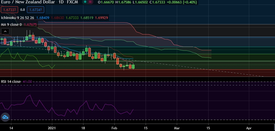This screenshot has height=131, width=275.
Task: Click the Ichimoku 9 26 52 26 legend
Action: tap(18, 18)
